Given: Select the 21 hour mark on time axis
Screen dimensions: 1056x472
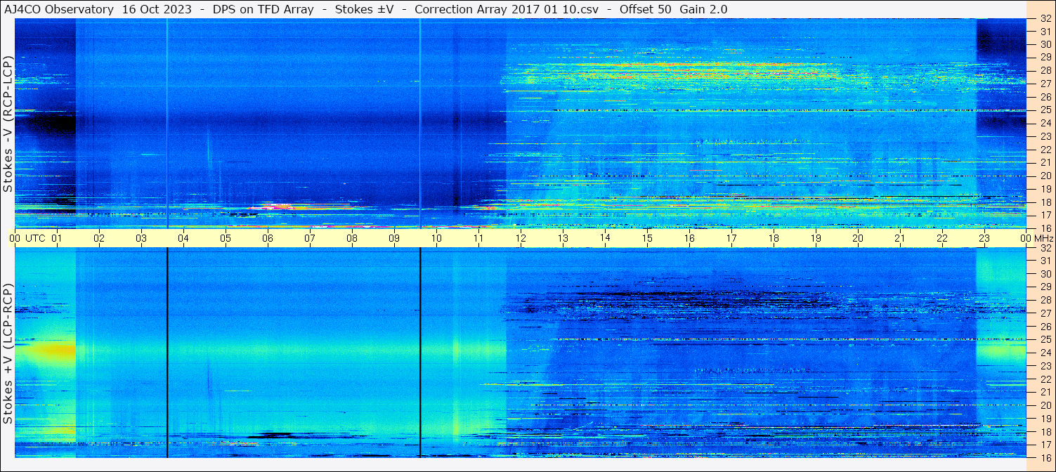Looking at the screenshot, I should [x=899, y=238].
